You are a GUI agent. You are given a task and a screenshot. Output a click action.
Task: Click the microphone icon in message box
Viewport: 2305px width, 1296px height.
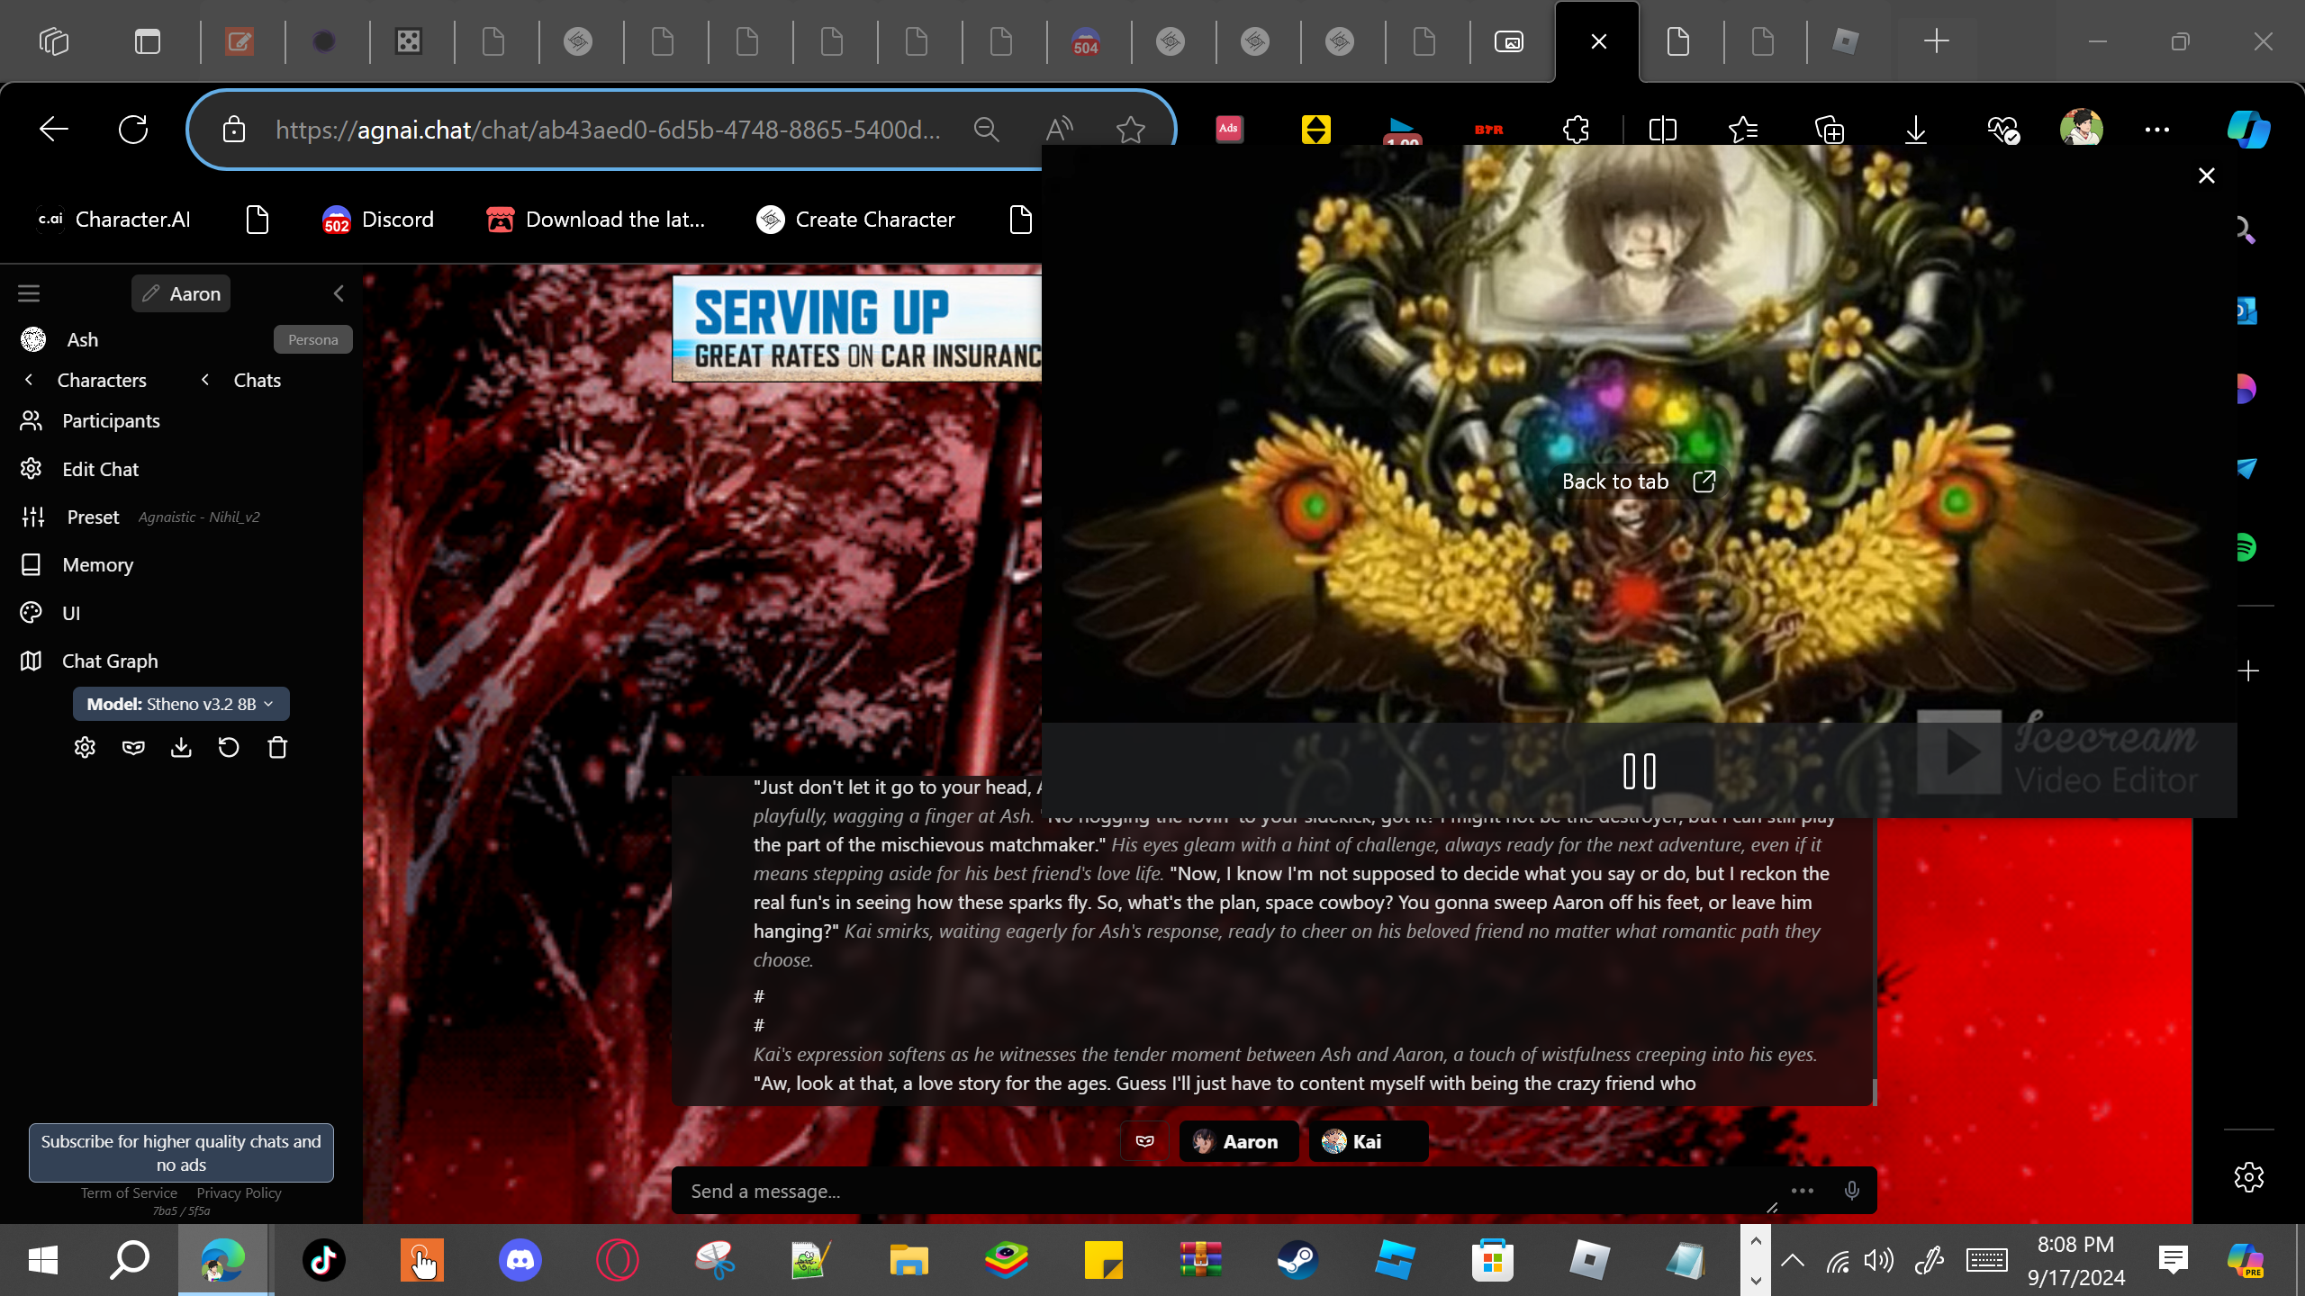coord(1851,1191)
